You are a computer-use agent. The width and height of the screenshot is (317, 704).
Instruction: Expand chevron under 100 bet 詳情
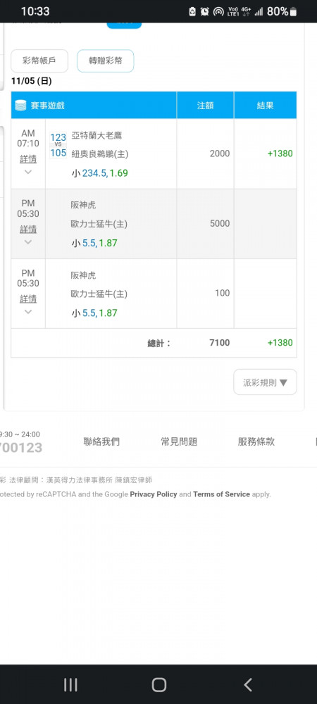point(28,312)
